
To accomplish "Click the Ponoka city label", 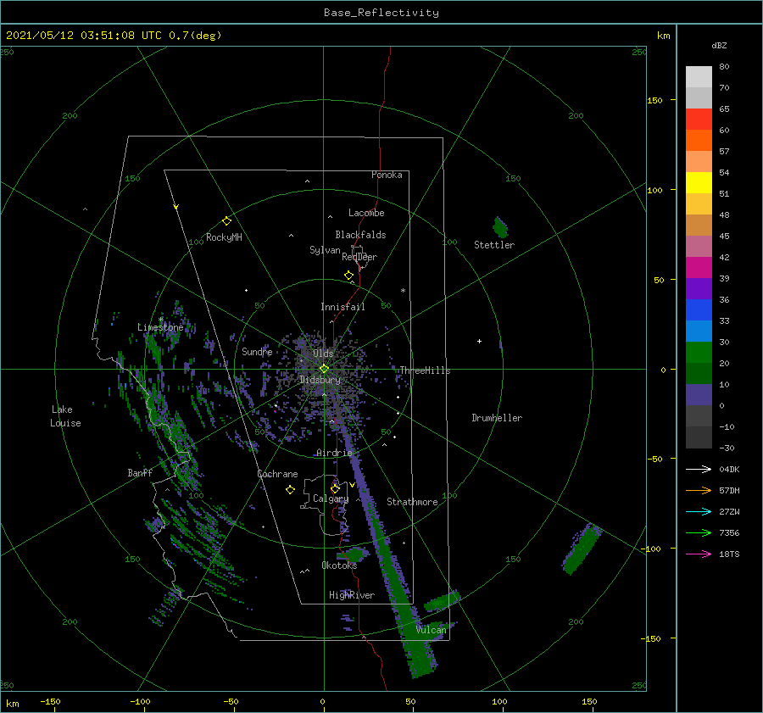I will (387, 175).
